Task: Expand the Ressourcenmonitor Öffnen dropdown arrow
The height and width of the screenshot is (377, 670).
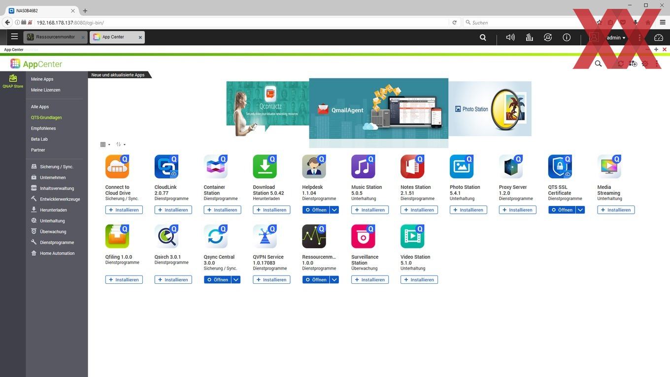Action: click(x=335, y=280)
